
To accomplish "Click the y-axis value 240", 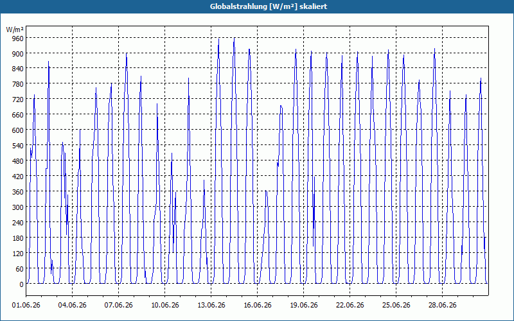I will pos(18,223).
